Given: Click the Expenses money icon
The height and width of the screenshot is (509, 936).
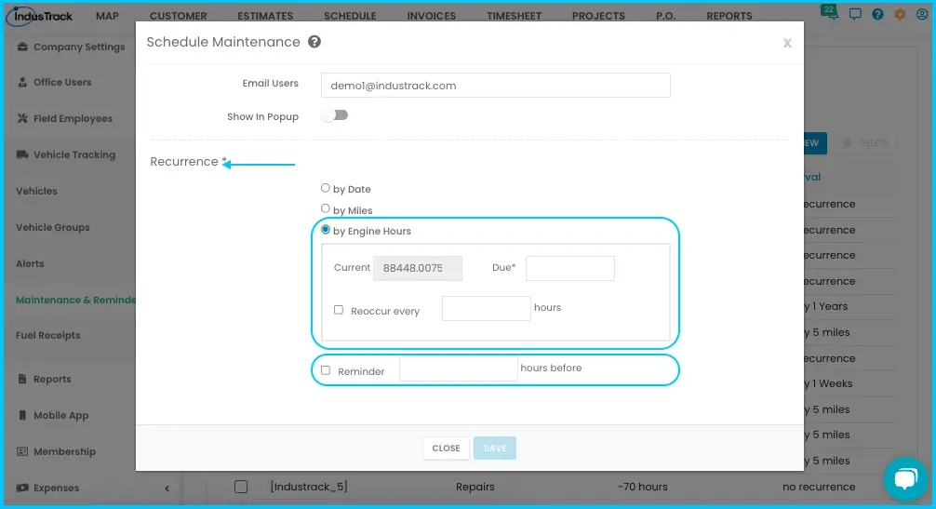Looking at the screenshot, I should 22,488.
